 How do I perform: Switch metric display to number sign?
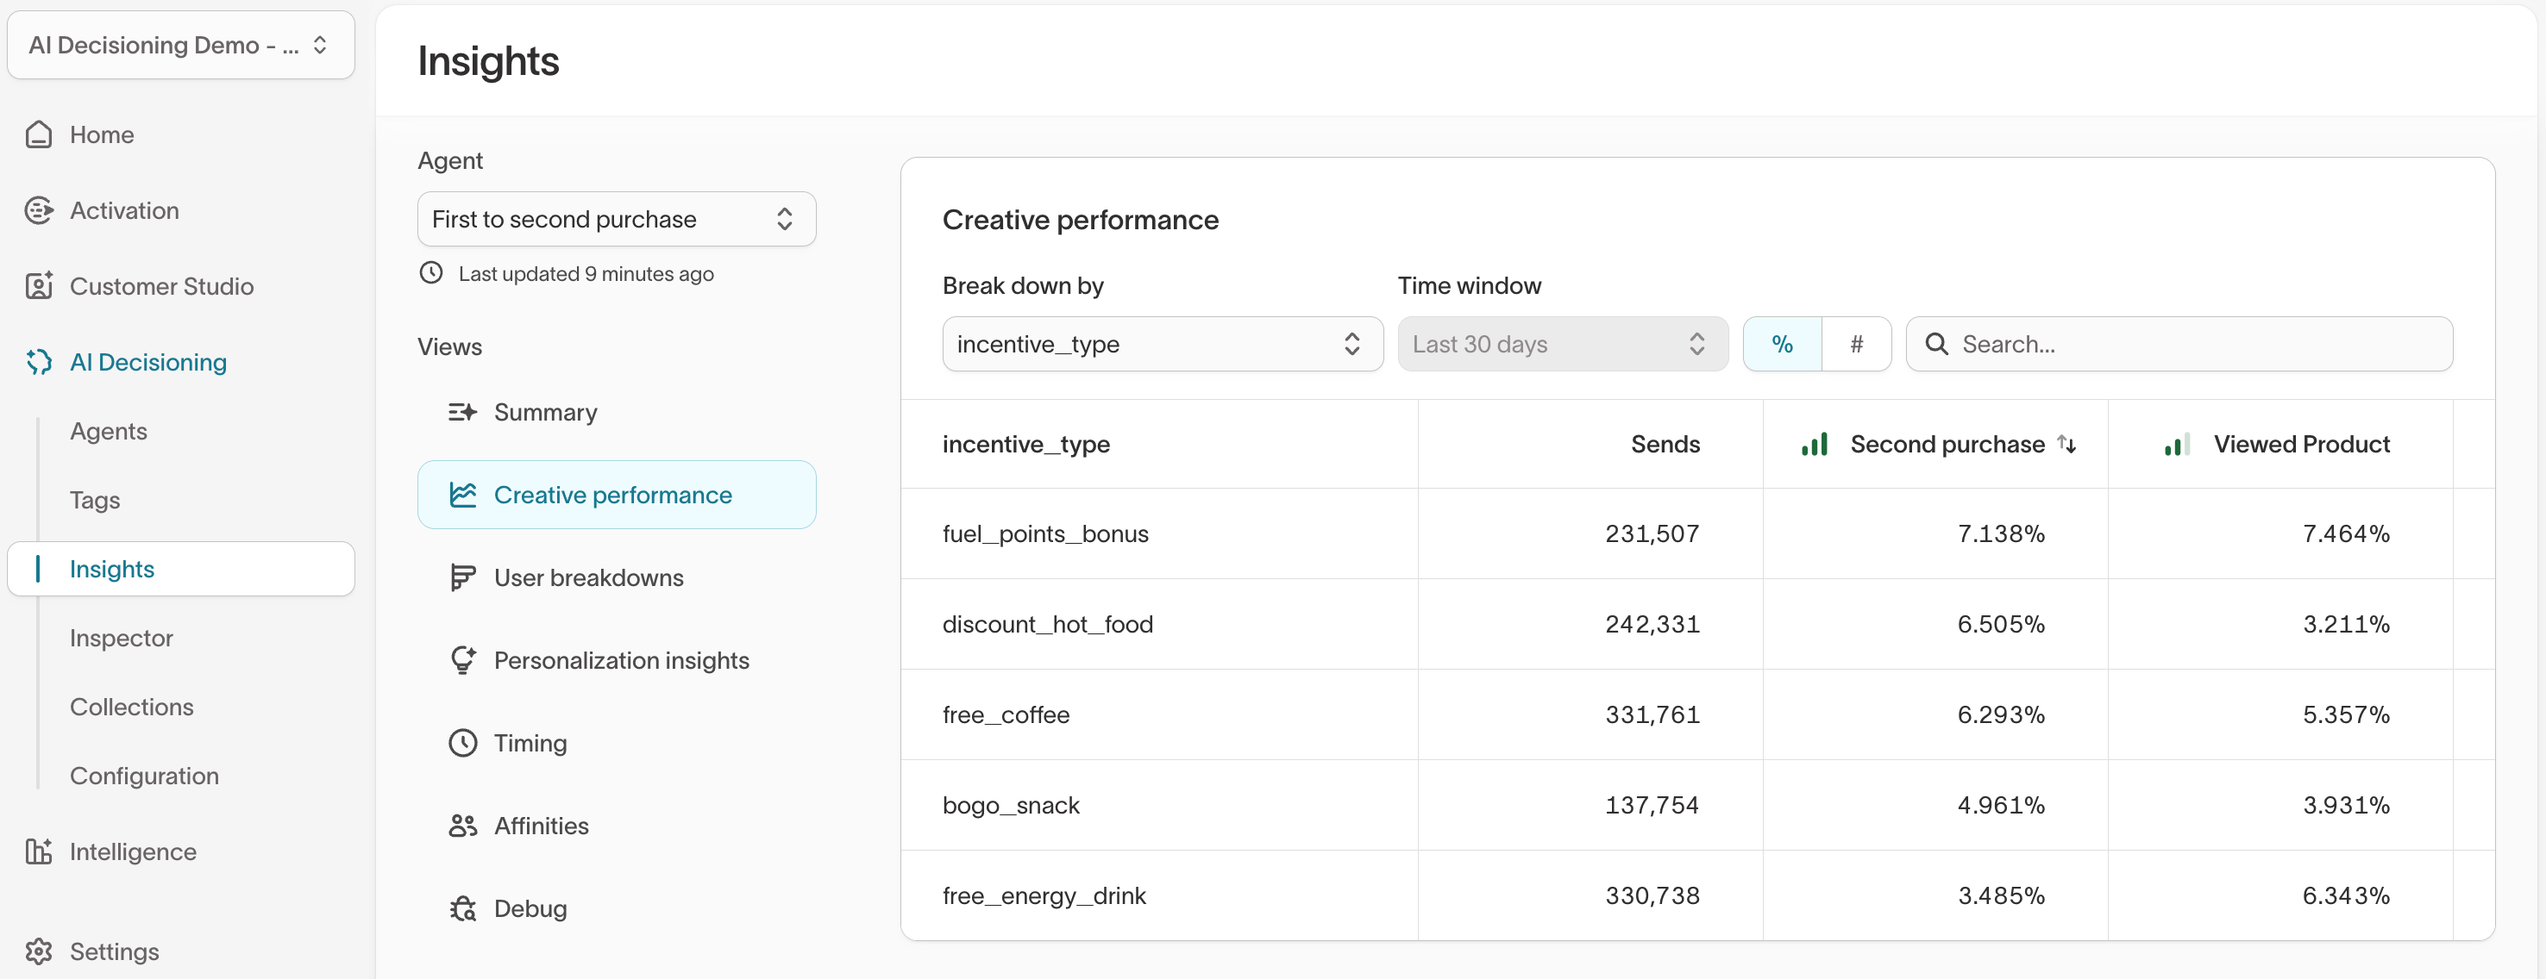1857,344
